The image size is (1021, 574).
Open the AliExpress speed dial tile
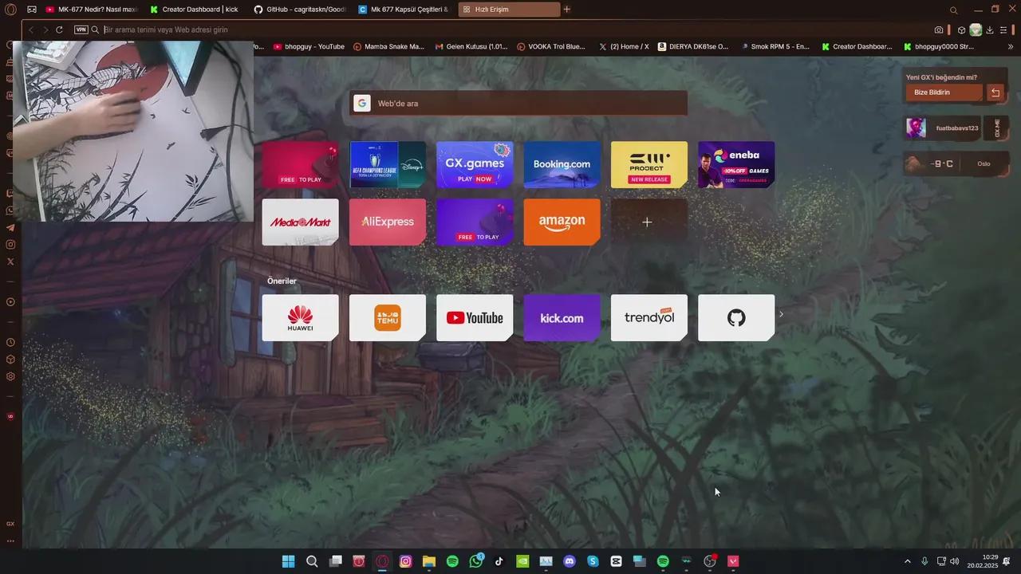pyautogui.click(x=388, y=222)
